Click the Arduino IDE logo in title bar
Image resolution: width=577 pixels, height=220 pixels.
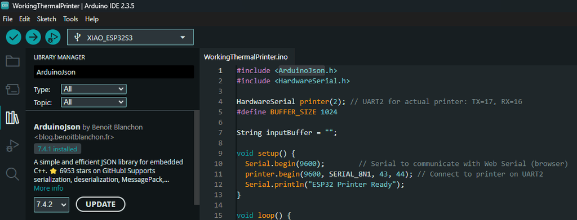[x=5, y=6]
